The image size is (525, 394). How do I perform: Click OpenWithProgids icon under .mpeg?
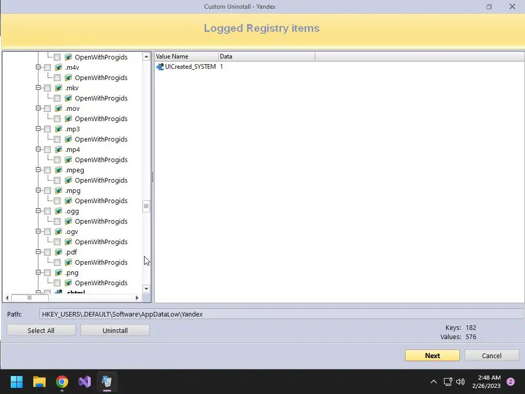coord(68,180)
